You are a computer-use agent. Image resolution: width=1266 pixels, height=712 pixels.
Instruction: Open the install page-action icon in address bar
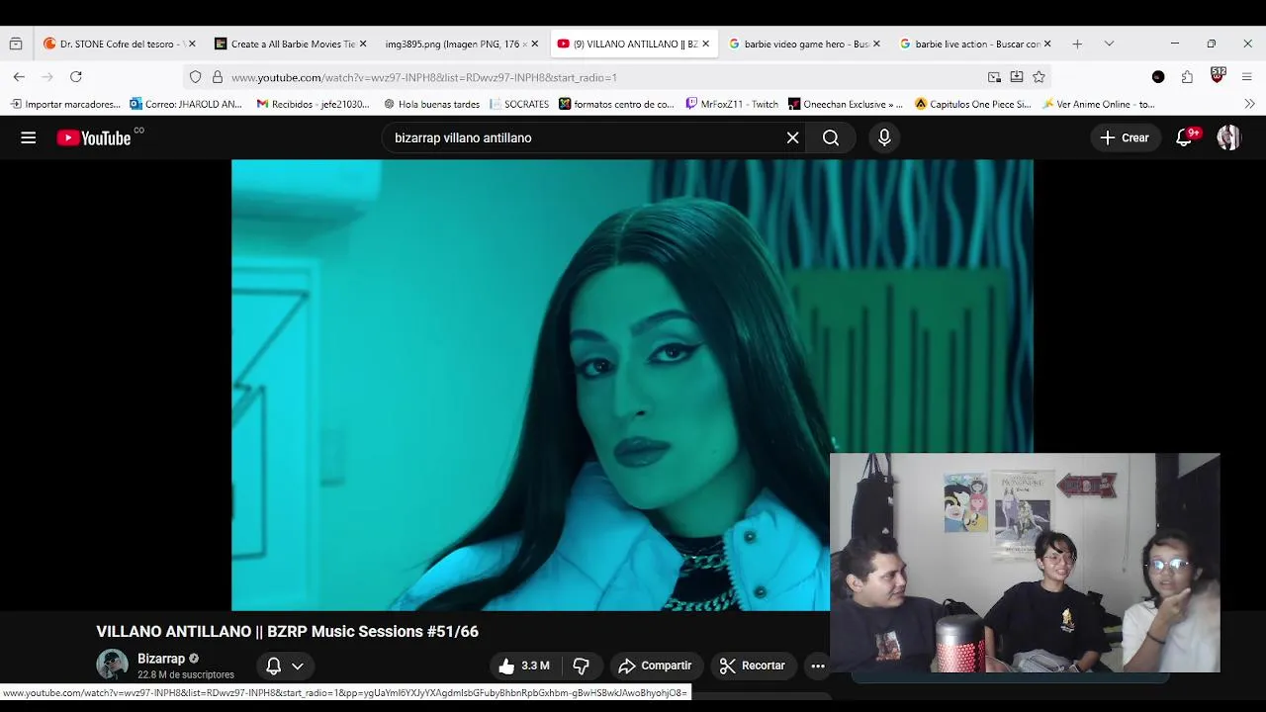pos(1017,77)
